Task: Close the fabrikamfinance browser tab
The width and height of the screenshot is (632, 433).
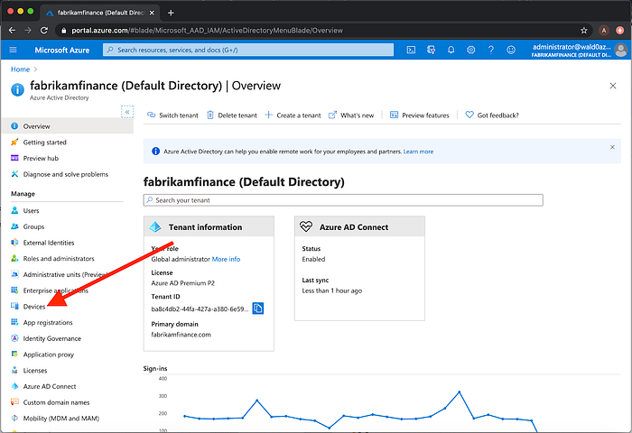Action: (x=152, y=13)
